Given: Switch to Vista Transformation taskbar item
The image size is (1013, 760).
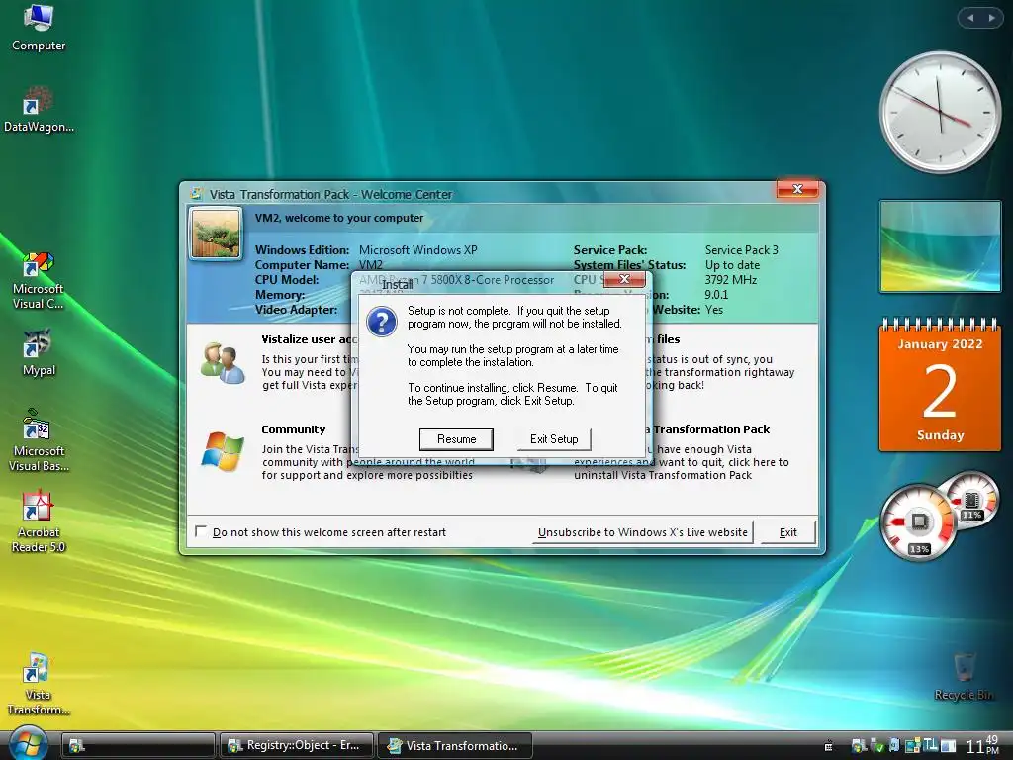Looking at the screenshot, I should [x=454, y=745].
